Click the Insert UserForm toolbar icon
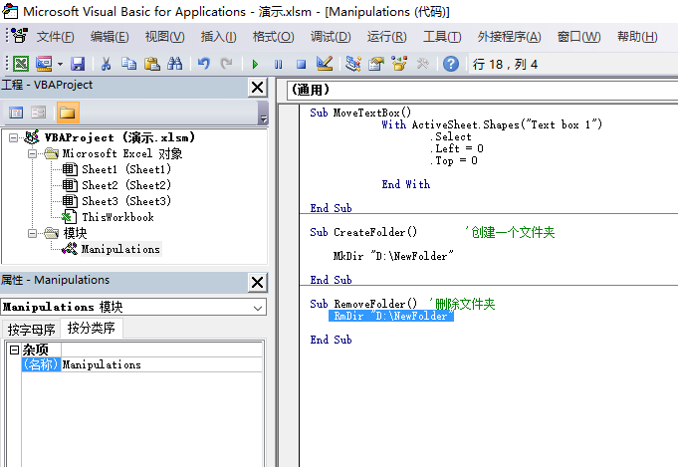The image size is (678, 467). (44, 64)
